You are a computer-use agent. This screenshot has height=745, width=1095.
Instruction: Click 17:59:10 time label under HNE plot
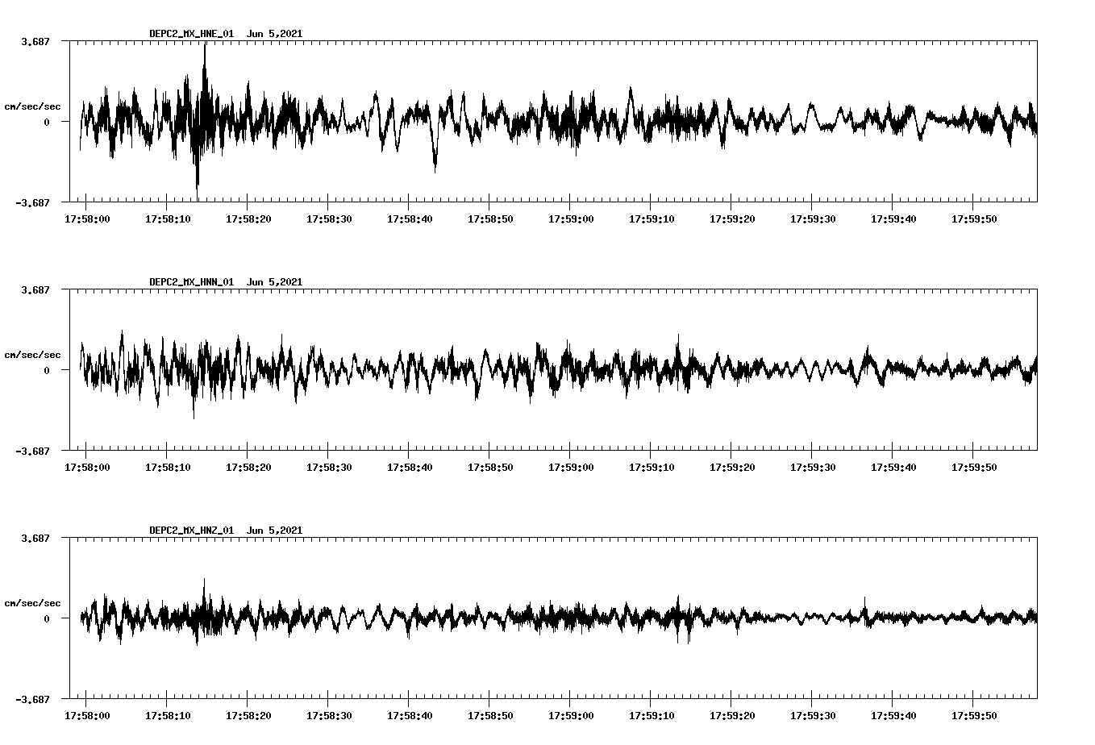(652, 219)
